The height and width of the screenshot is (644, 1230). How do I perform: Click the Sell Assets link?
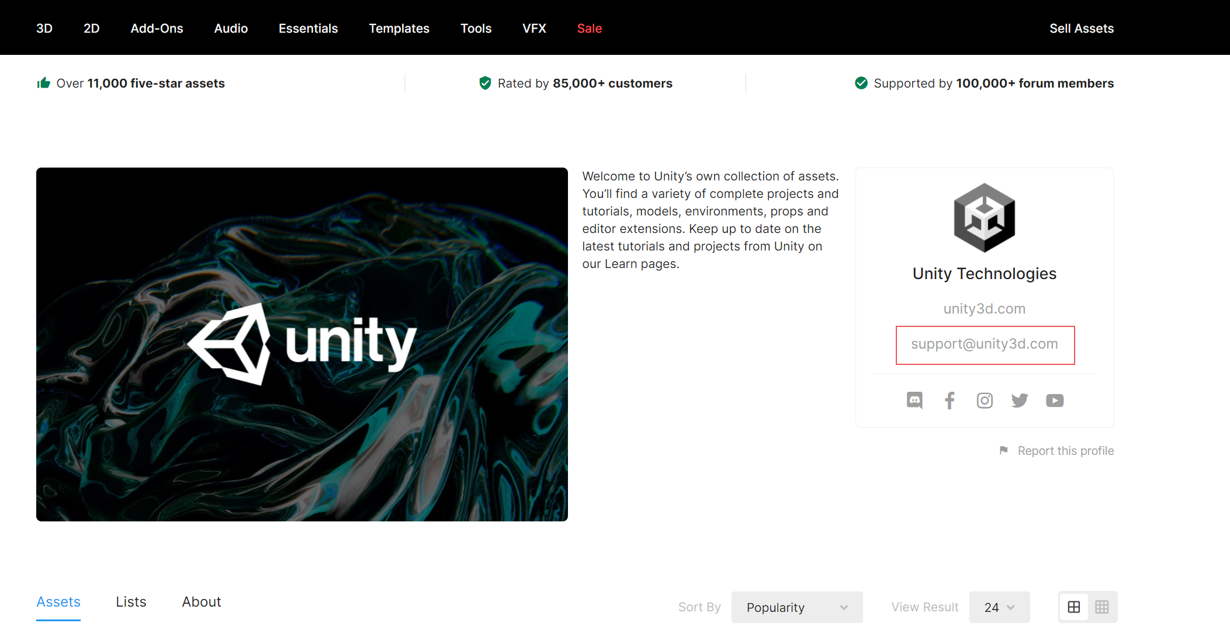pyautogui.click(x=1082, y=28)
